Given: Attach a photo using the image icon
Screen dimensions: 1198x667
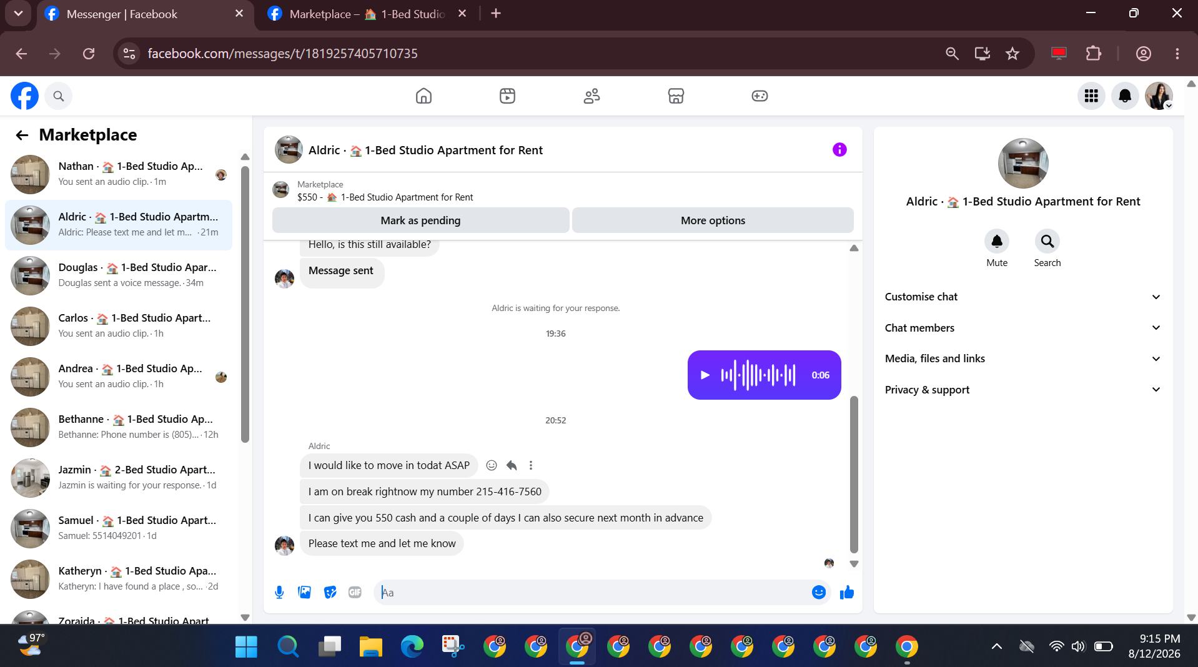Looking at the screenshot, I should [305, 592].
